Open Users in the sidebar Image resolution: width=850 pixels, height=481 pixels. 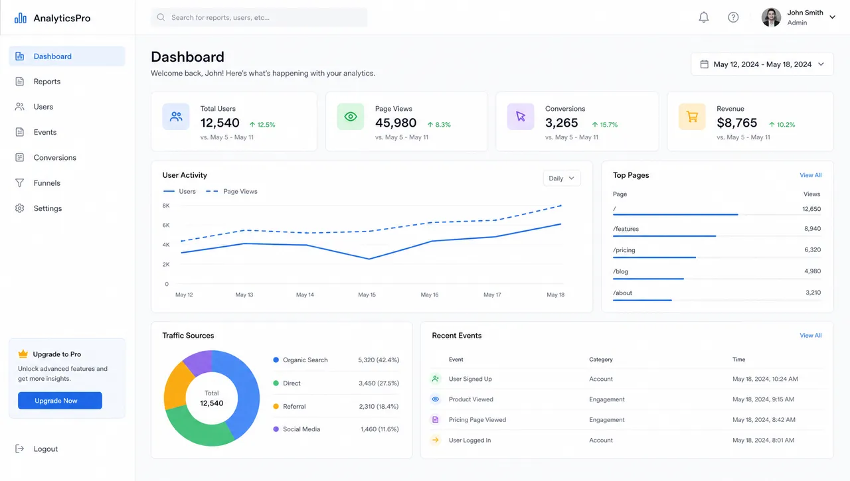(66, 107)
